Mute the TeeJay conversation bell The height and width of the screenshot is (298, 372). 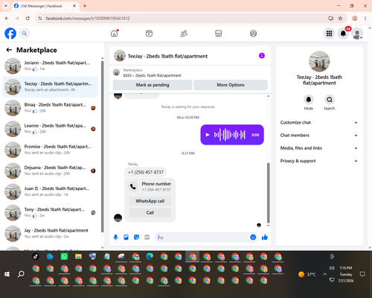tap(309, 100)
